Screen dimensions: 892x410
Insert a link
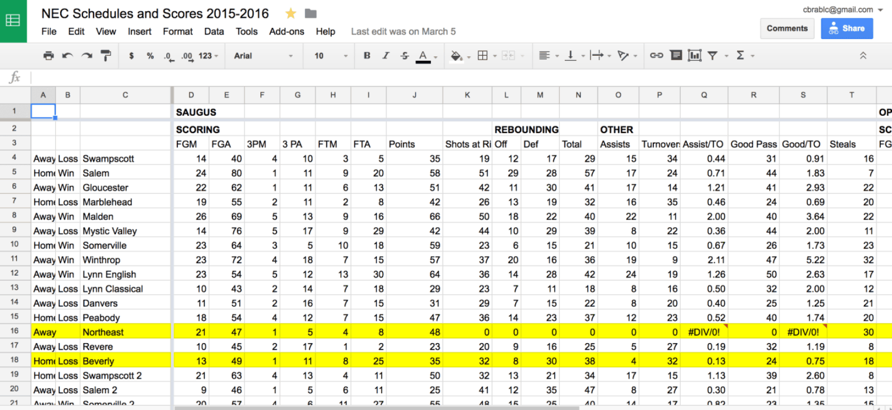click(656, 56)
